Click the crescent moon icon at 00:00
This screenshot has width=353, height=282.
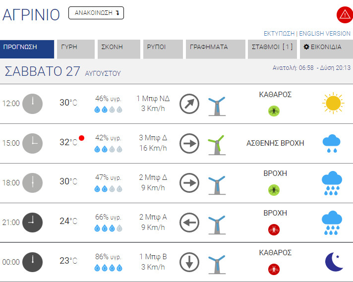(x=334, y=262)
